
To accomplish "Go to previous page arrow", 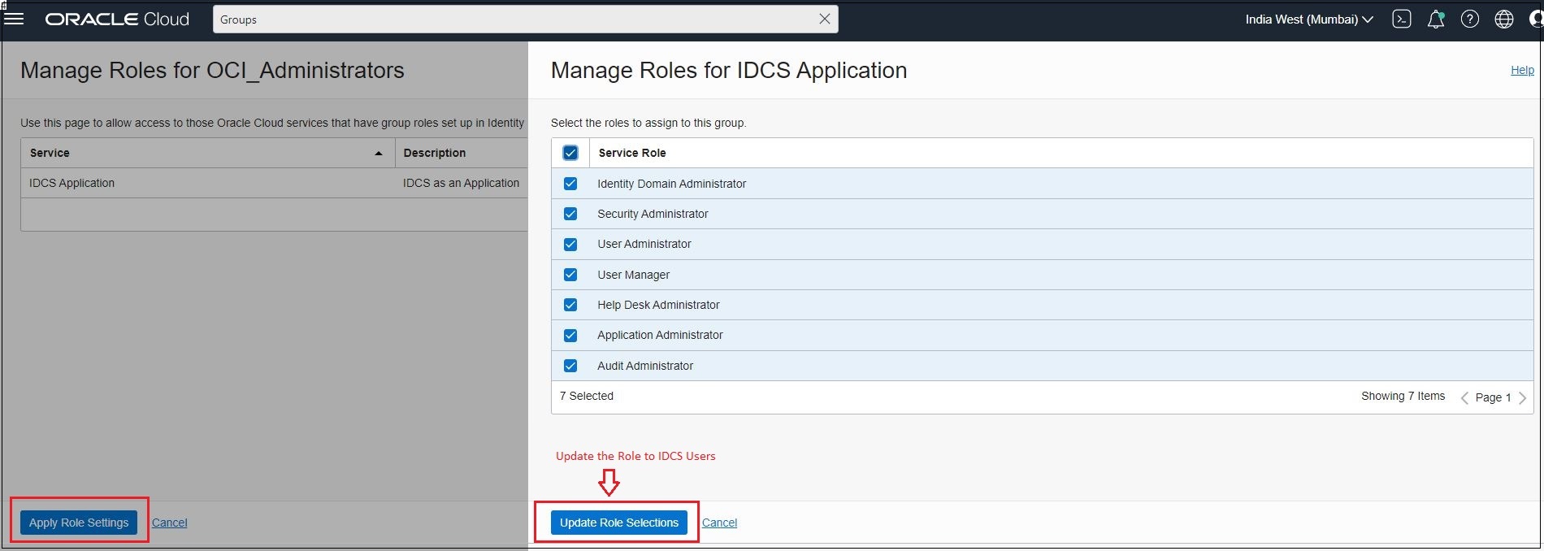I will pos(1464,397).
